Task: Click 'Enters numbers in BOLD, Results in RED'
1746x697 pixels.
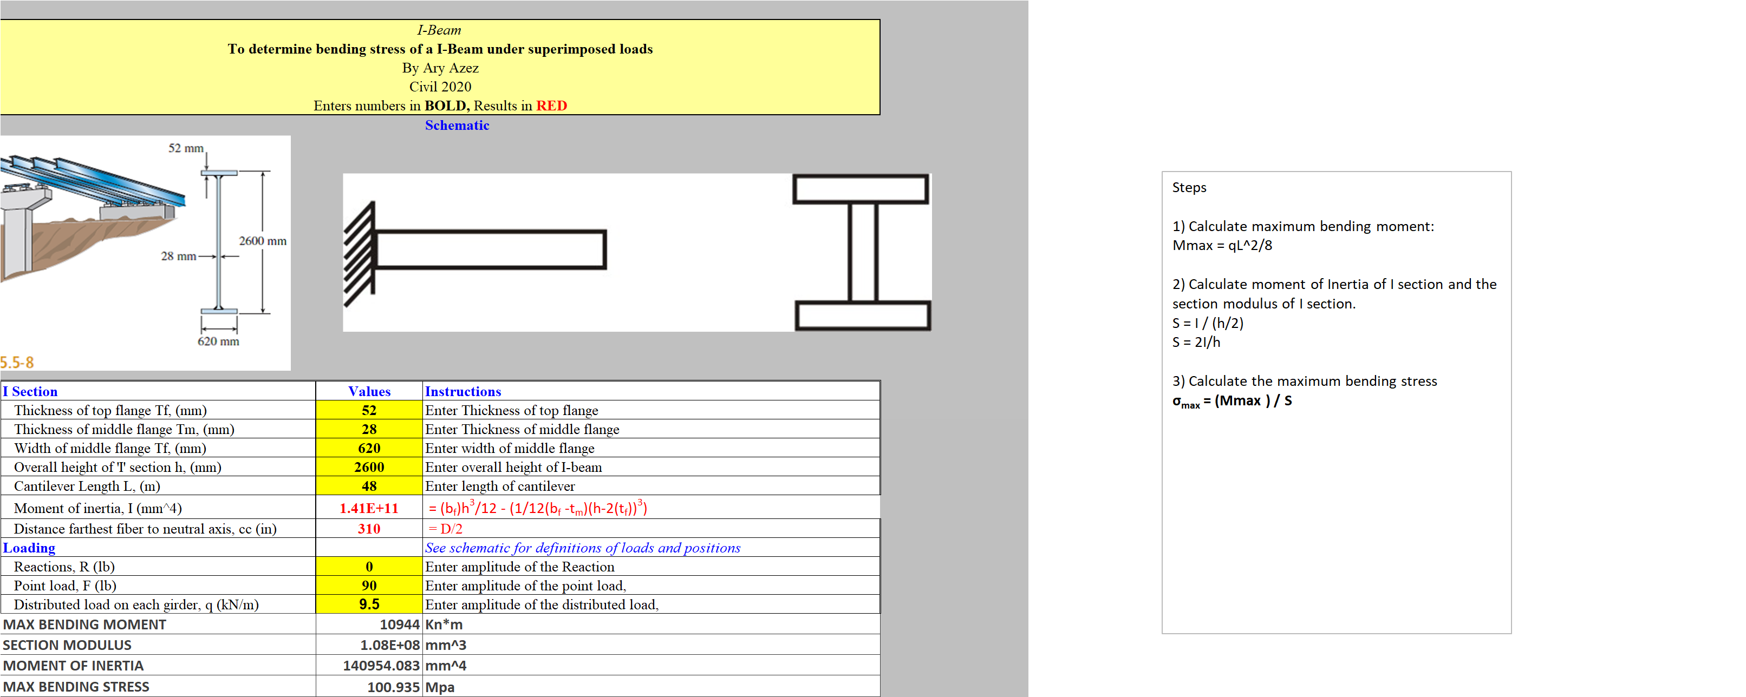Action: tap(440, 106)
